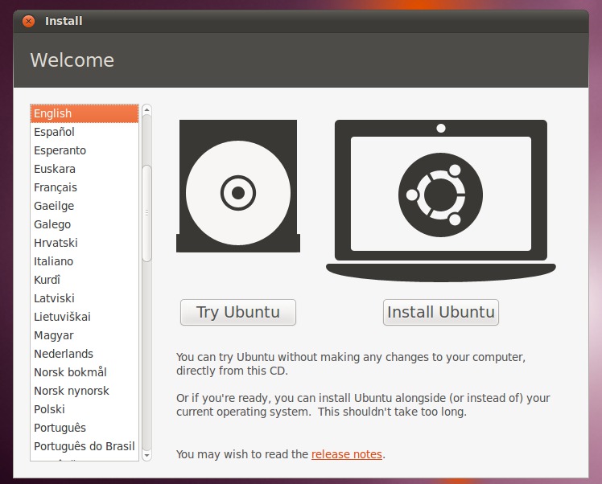Select Galego language entry
Screen dimensions: 602x484
(x=85, y=224)
